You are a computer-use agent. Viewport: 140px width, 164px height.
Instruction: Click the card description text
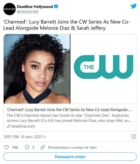[x=69, y=118]
